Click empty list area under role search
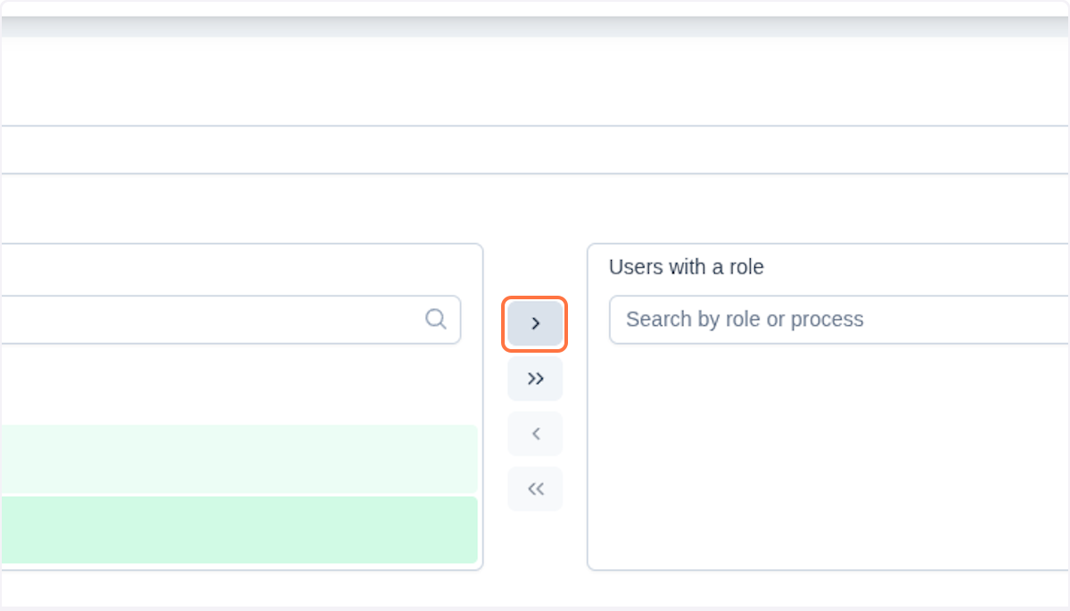The width and height of the screenshot is (1070, 611). (829, 454)
